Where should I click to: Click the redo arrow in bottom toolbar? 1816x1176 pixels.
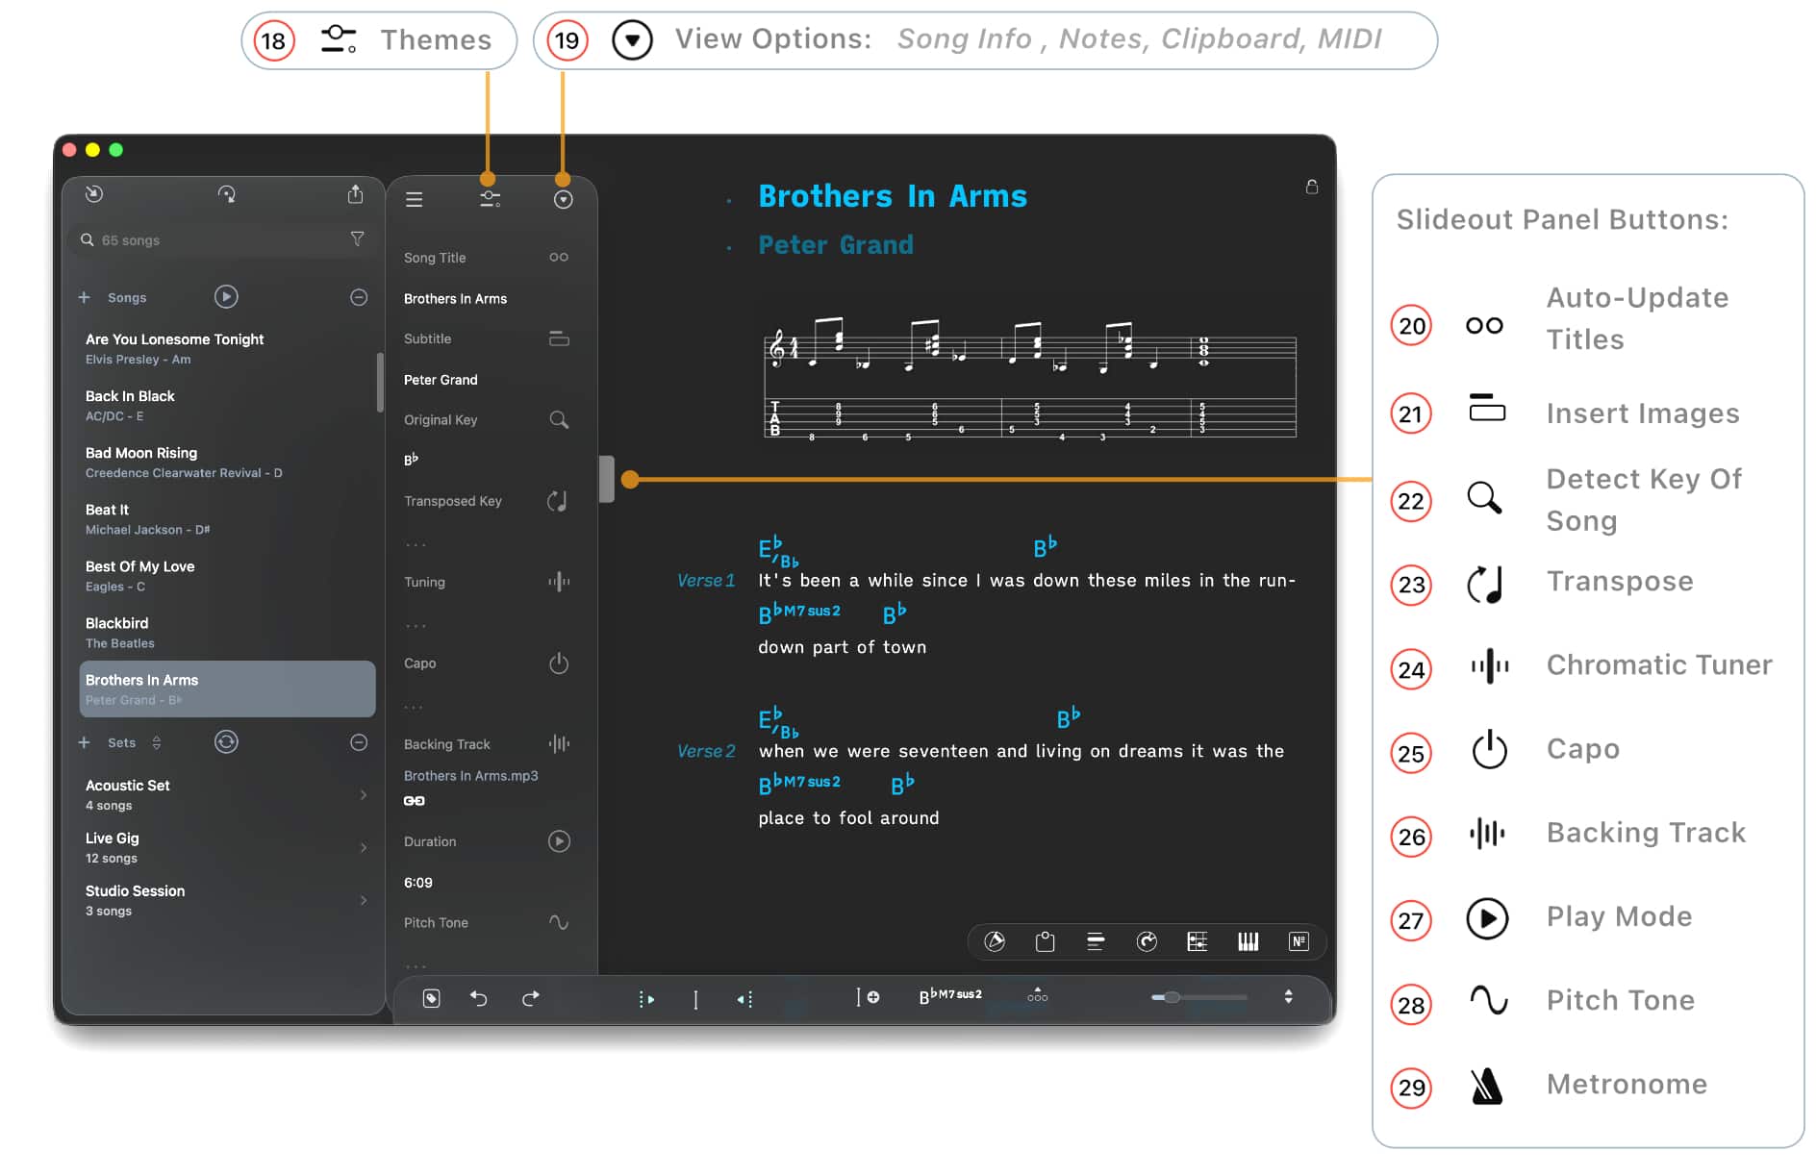pos(530,998)
